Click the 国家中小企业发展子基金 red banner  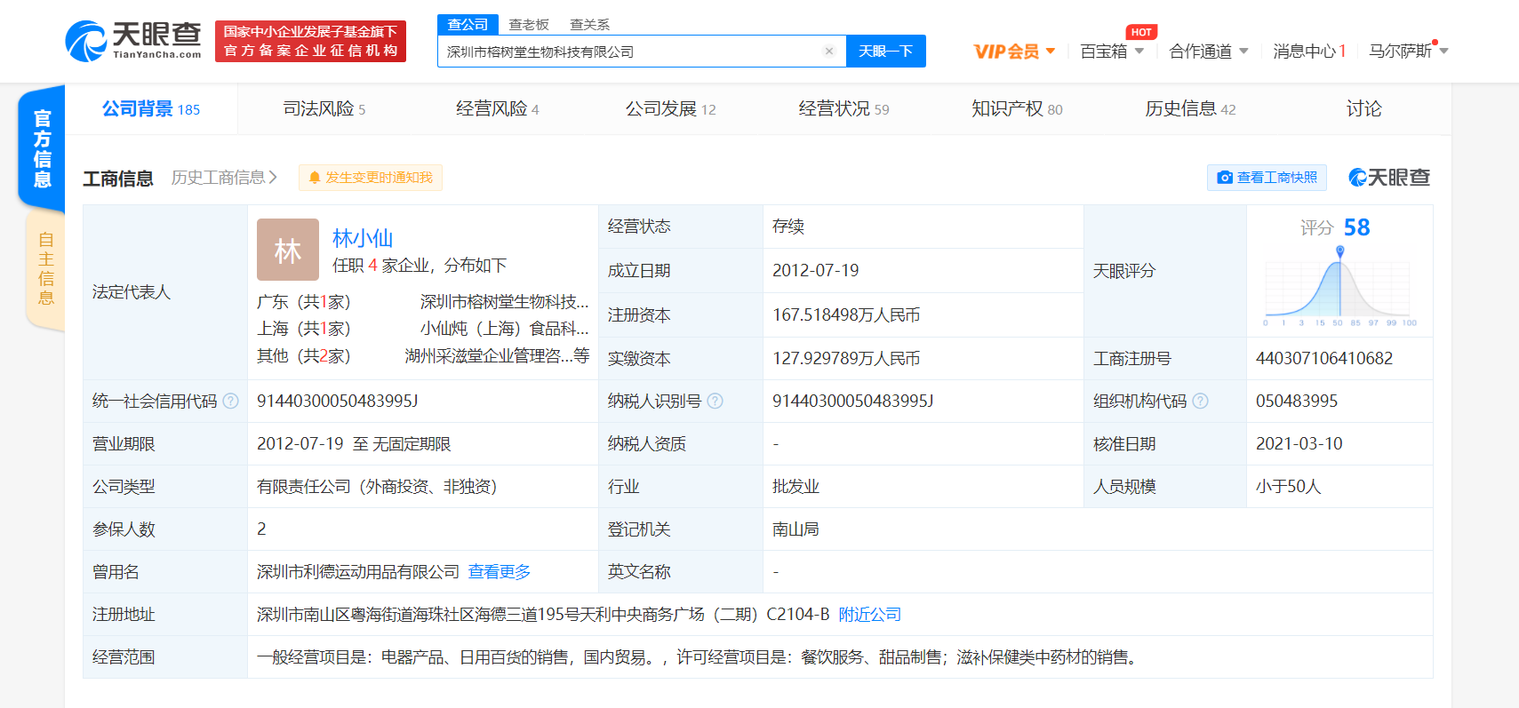(x=310, y=41)
